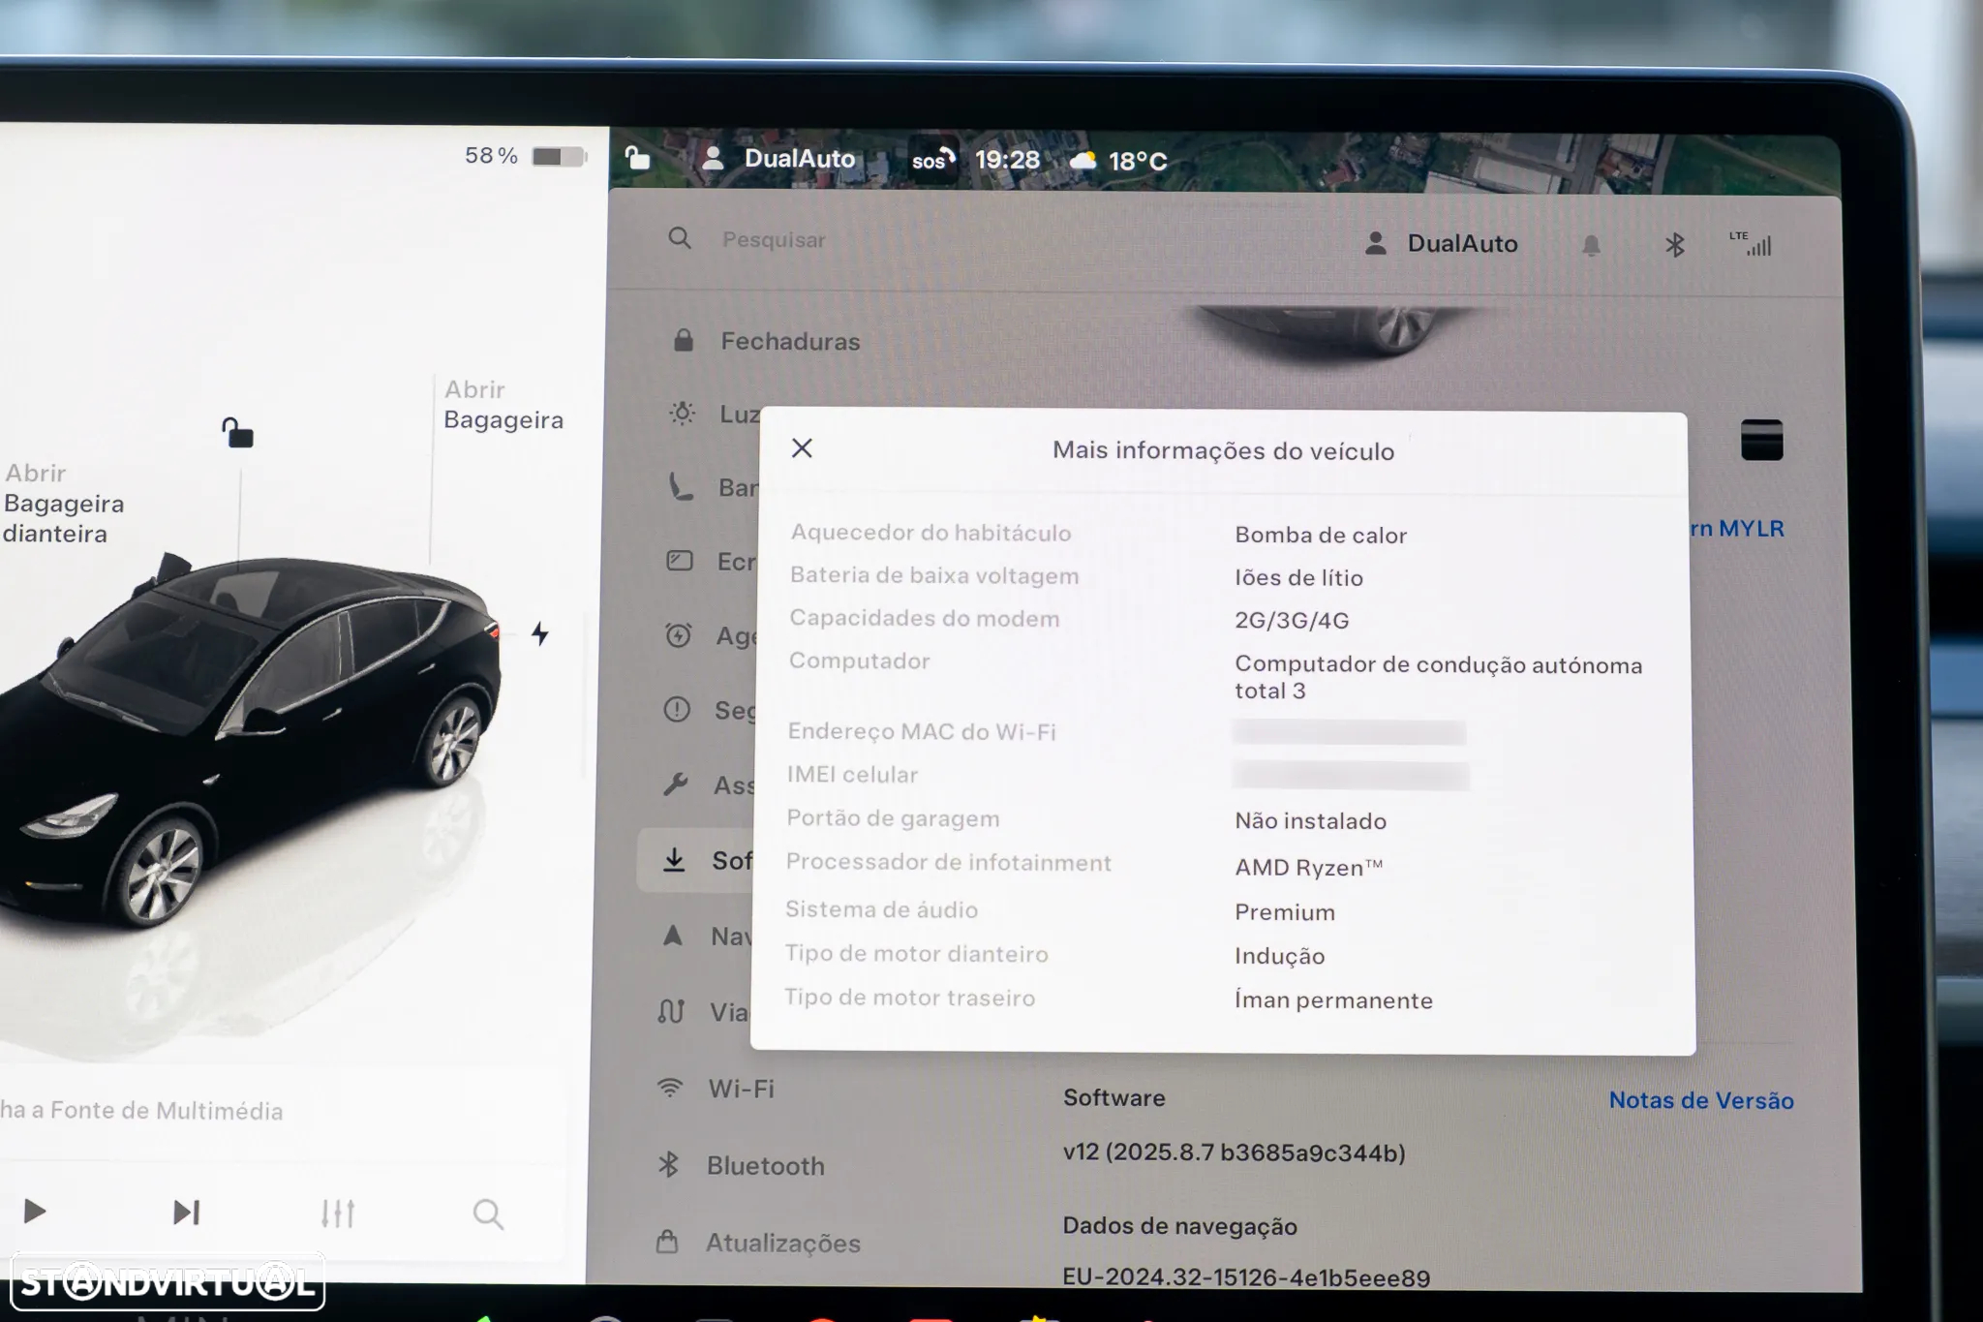Tap the Abrir Bagageira trunk button

point(503,405)
